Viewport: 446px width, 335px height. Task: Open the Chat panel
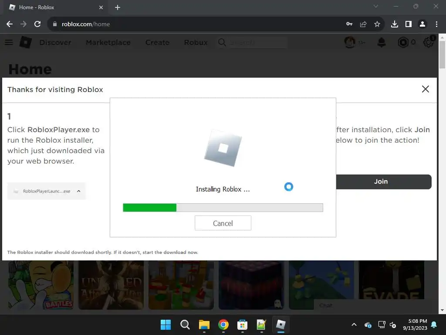pyautogui.click(x=373, y=306)
